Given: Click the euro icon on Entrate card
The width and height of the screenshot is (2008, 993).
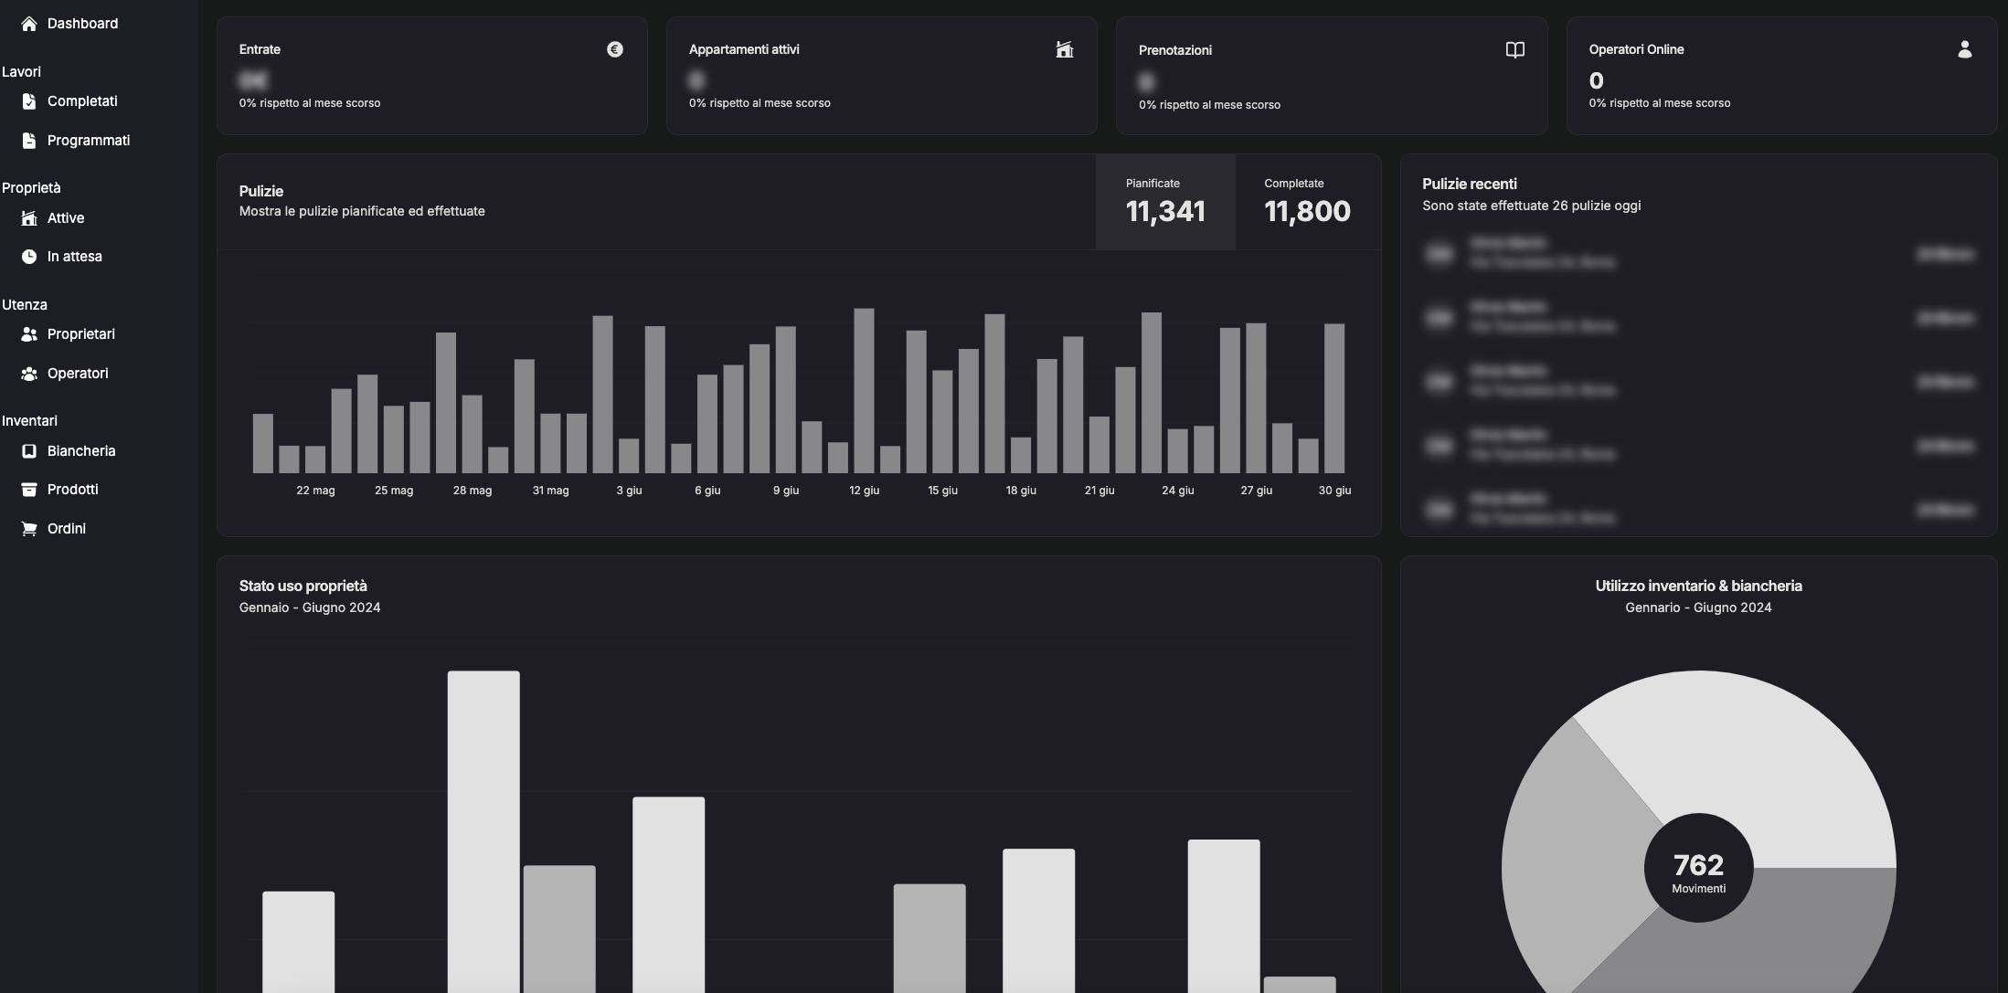Looking at the screenshot, I should point(615,49).
